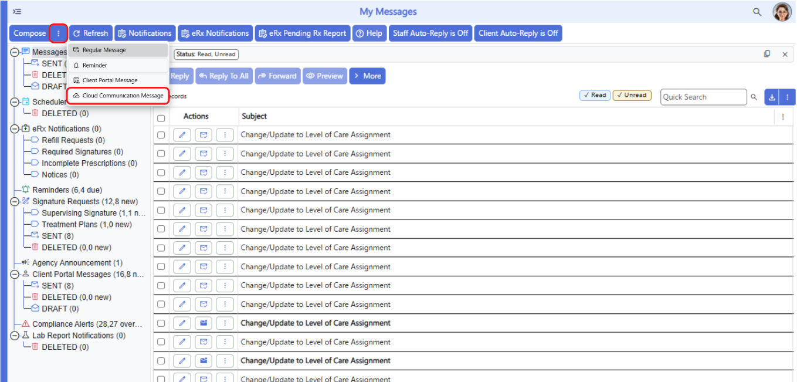The height and width of the screenshot is (382, 797).
Task: Collapse the eRx Notifications tree node
Action: pyautogui.click(x=15, y=129)
